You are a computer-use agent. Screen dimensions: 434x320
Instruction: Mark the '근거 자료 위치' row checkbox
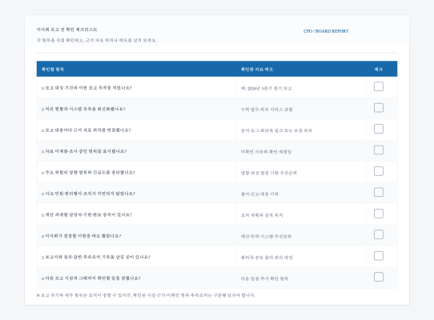pos(379,129)
